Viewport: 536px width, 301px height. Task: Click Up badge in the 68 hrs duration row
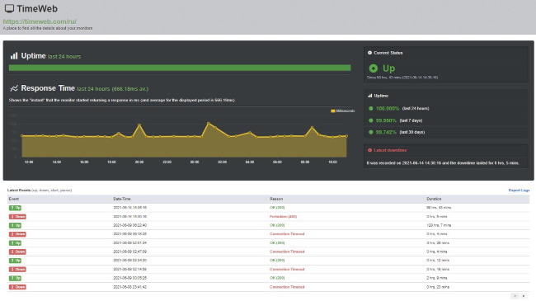pos(15,208)
